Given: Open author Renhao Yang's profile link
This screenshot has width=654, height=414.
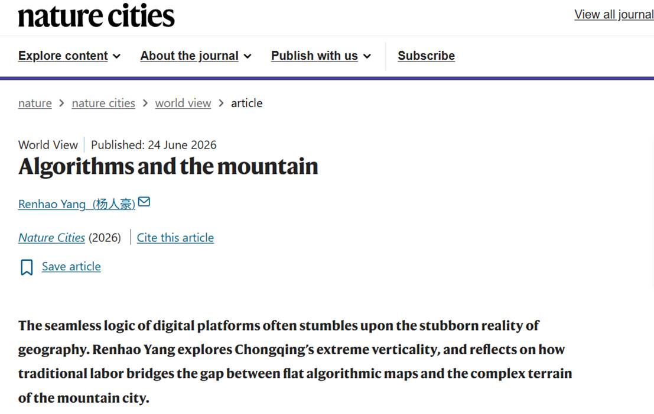Looking at the screenshot, I should [77, 204].
